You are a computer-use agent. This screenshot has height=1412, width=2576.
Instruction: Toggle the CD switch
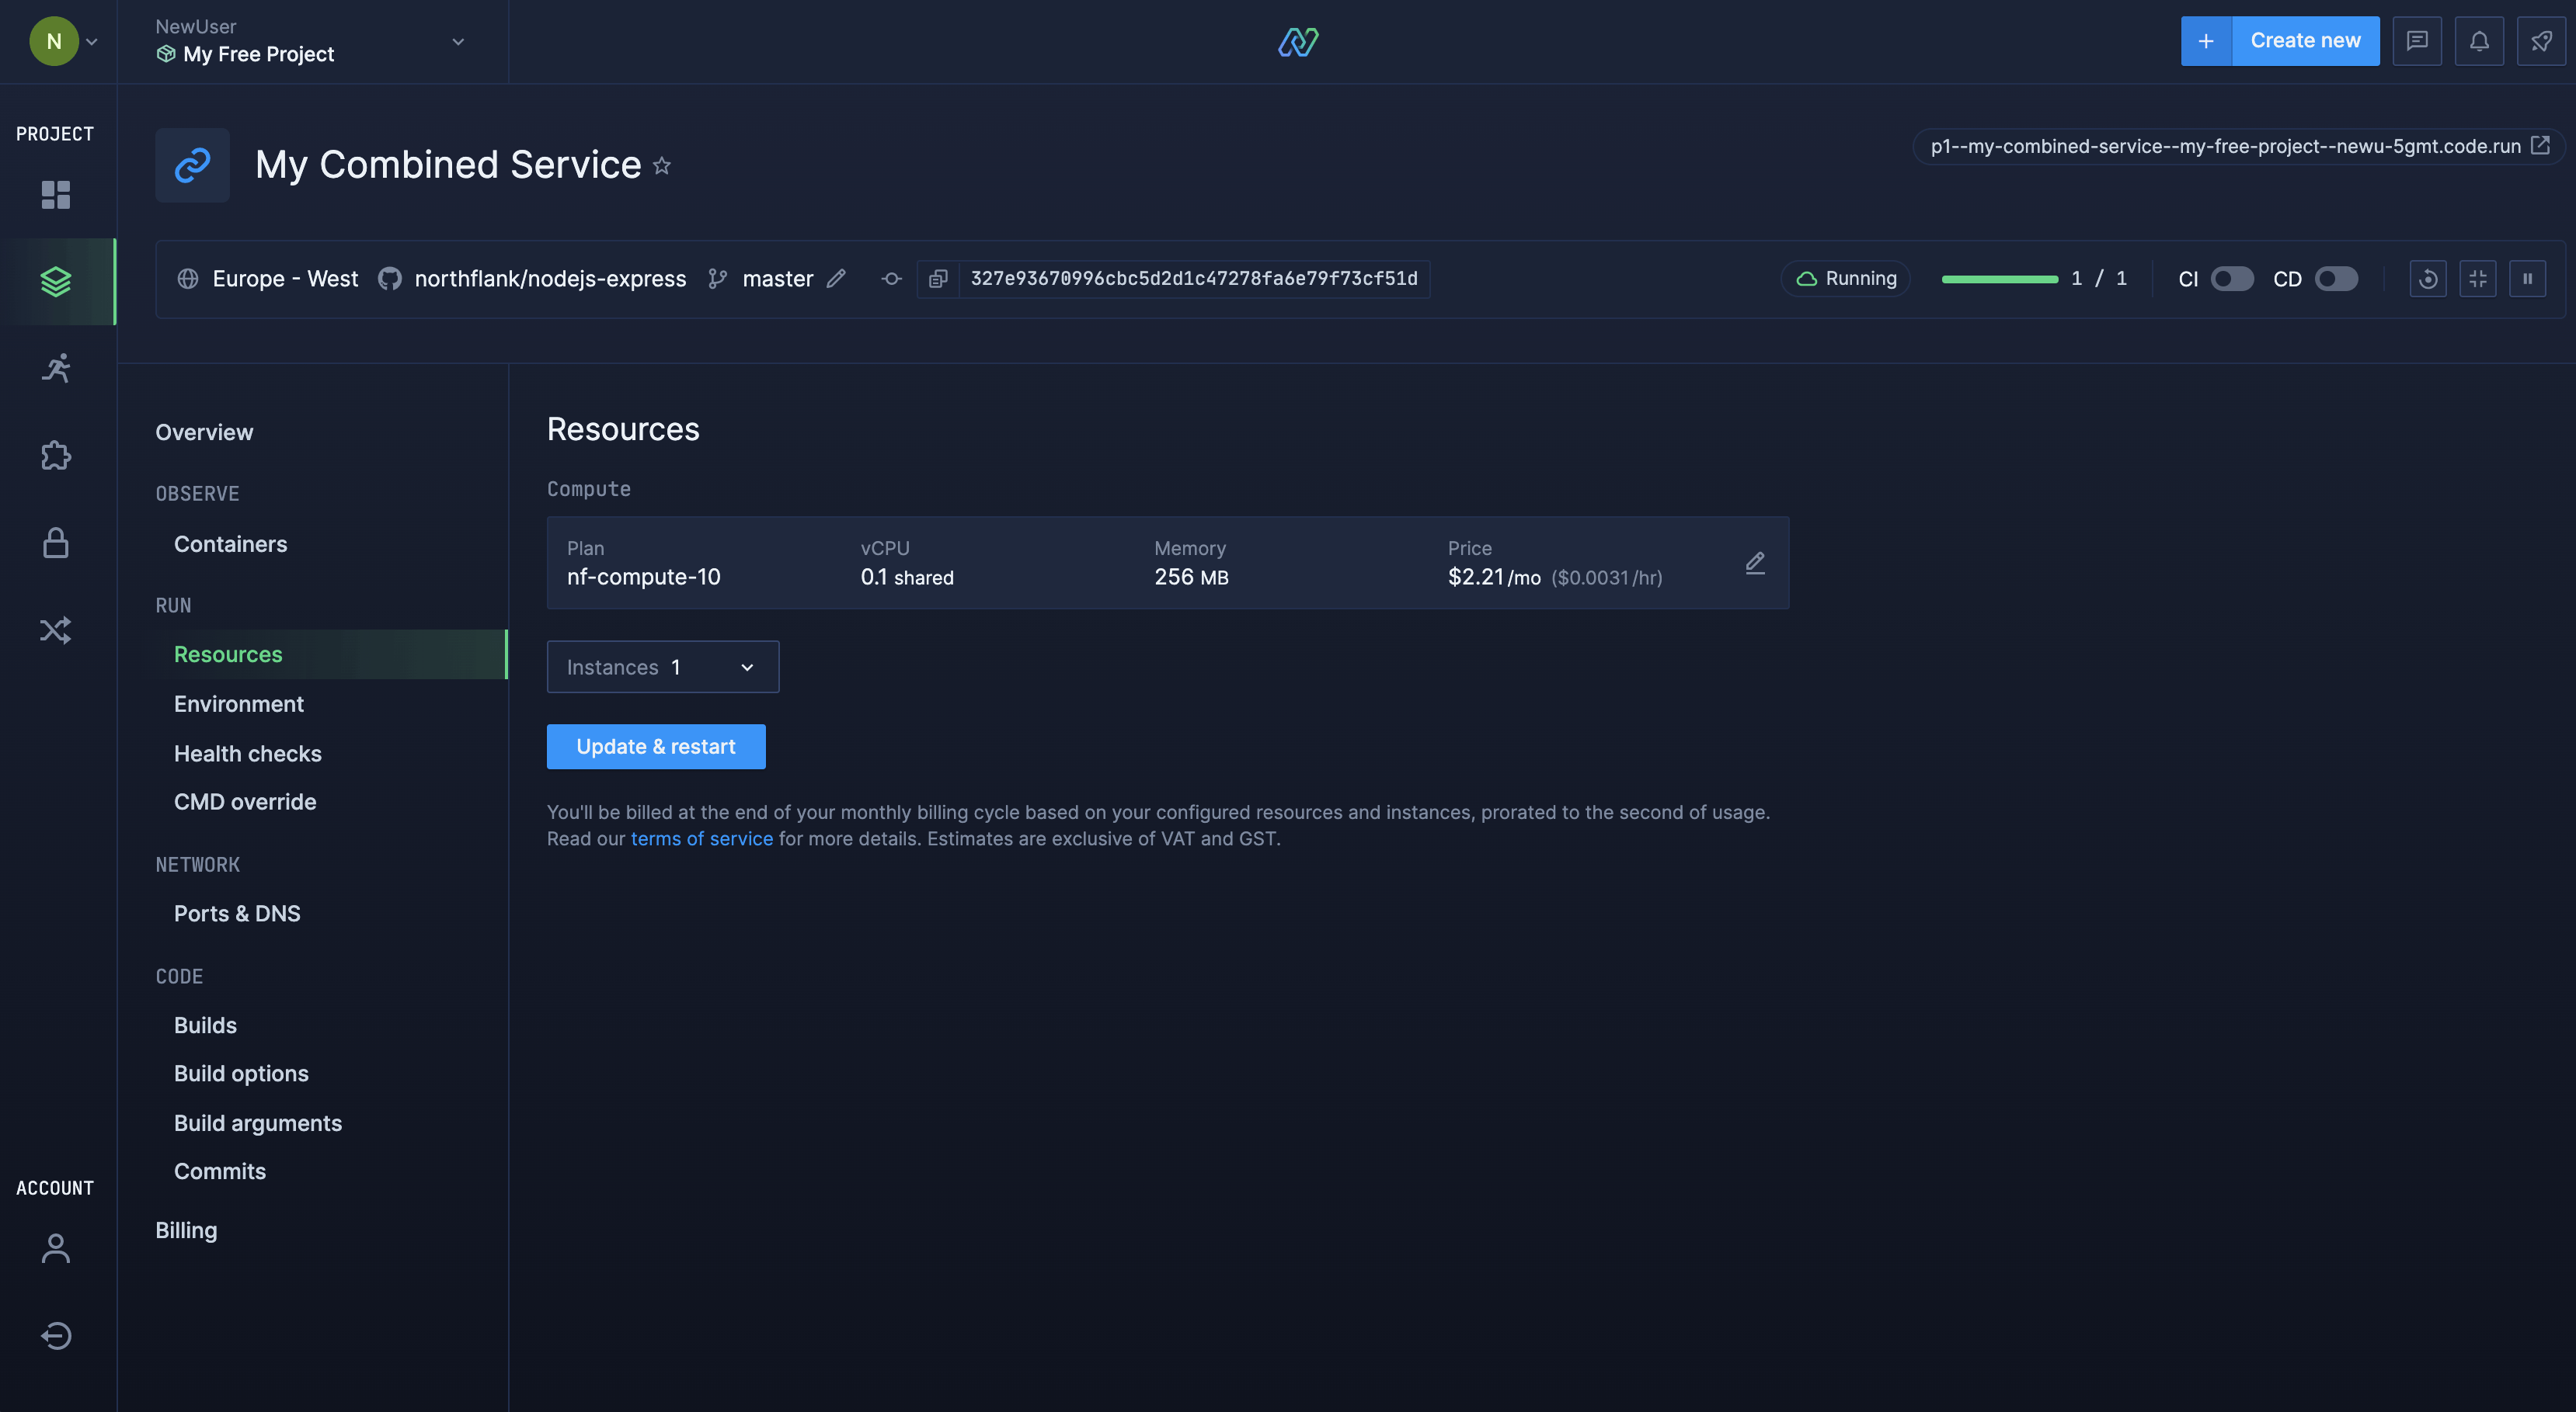click(x=2336, y=279)
